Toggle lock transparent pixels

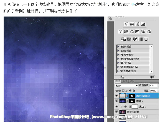coord(123,91)
